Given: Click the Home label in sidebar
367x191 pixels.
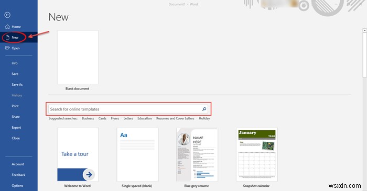Looking at the screenshot, I should pyautogui.click(x=16, y=27).
